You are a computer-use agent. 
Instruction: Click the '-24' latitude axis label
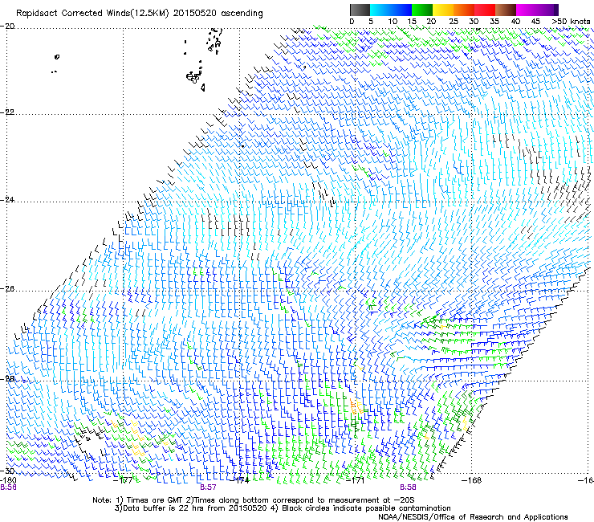click(7, 200)
